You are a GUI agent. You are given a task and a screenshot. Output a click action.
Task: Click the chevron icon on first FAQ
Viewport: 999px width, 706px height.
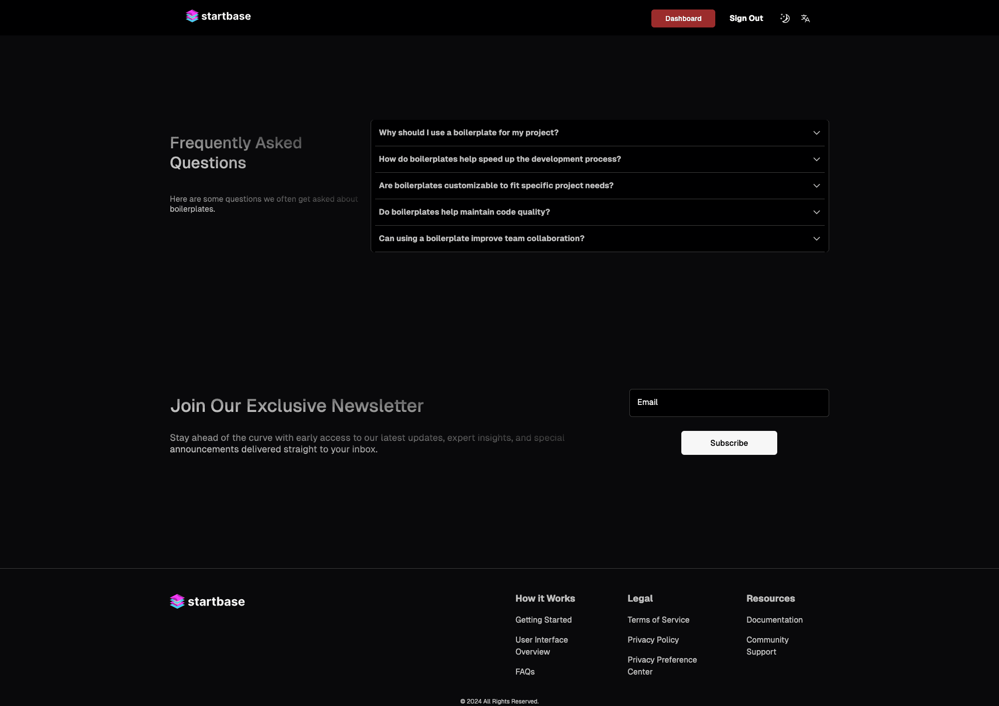point(816,133)
